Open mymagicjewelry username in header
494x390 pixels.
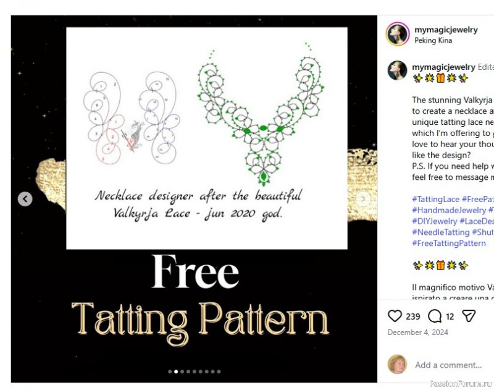(x=446, y=30)
